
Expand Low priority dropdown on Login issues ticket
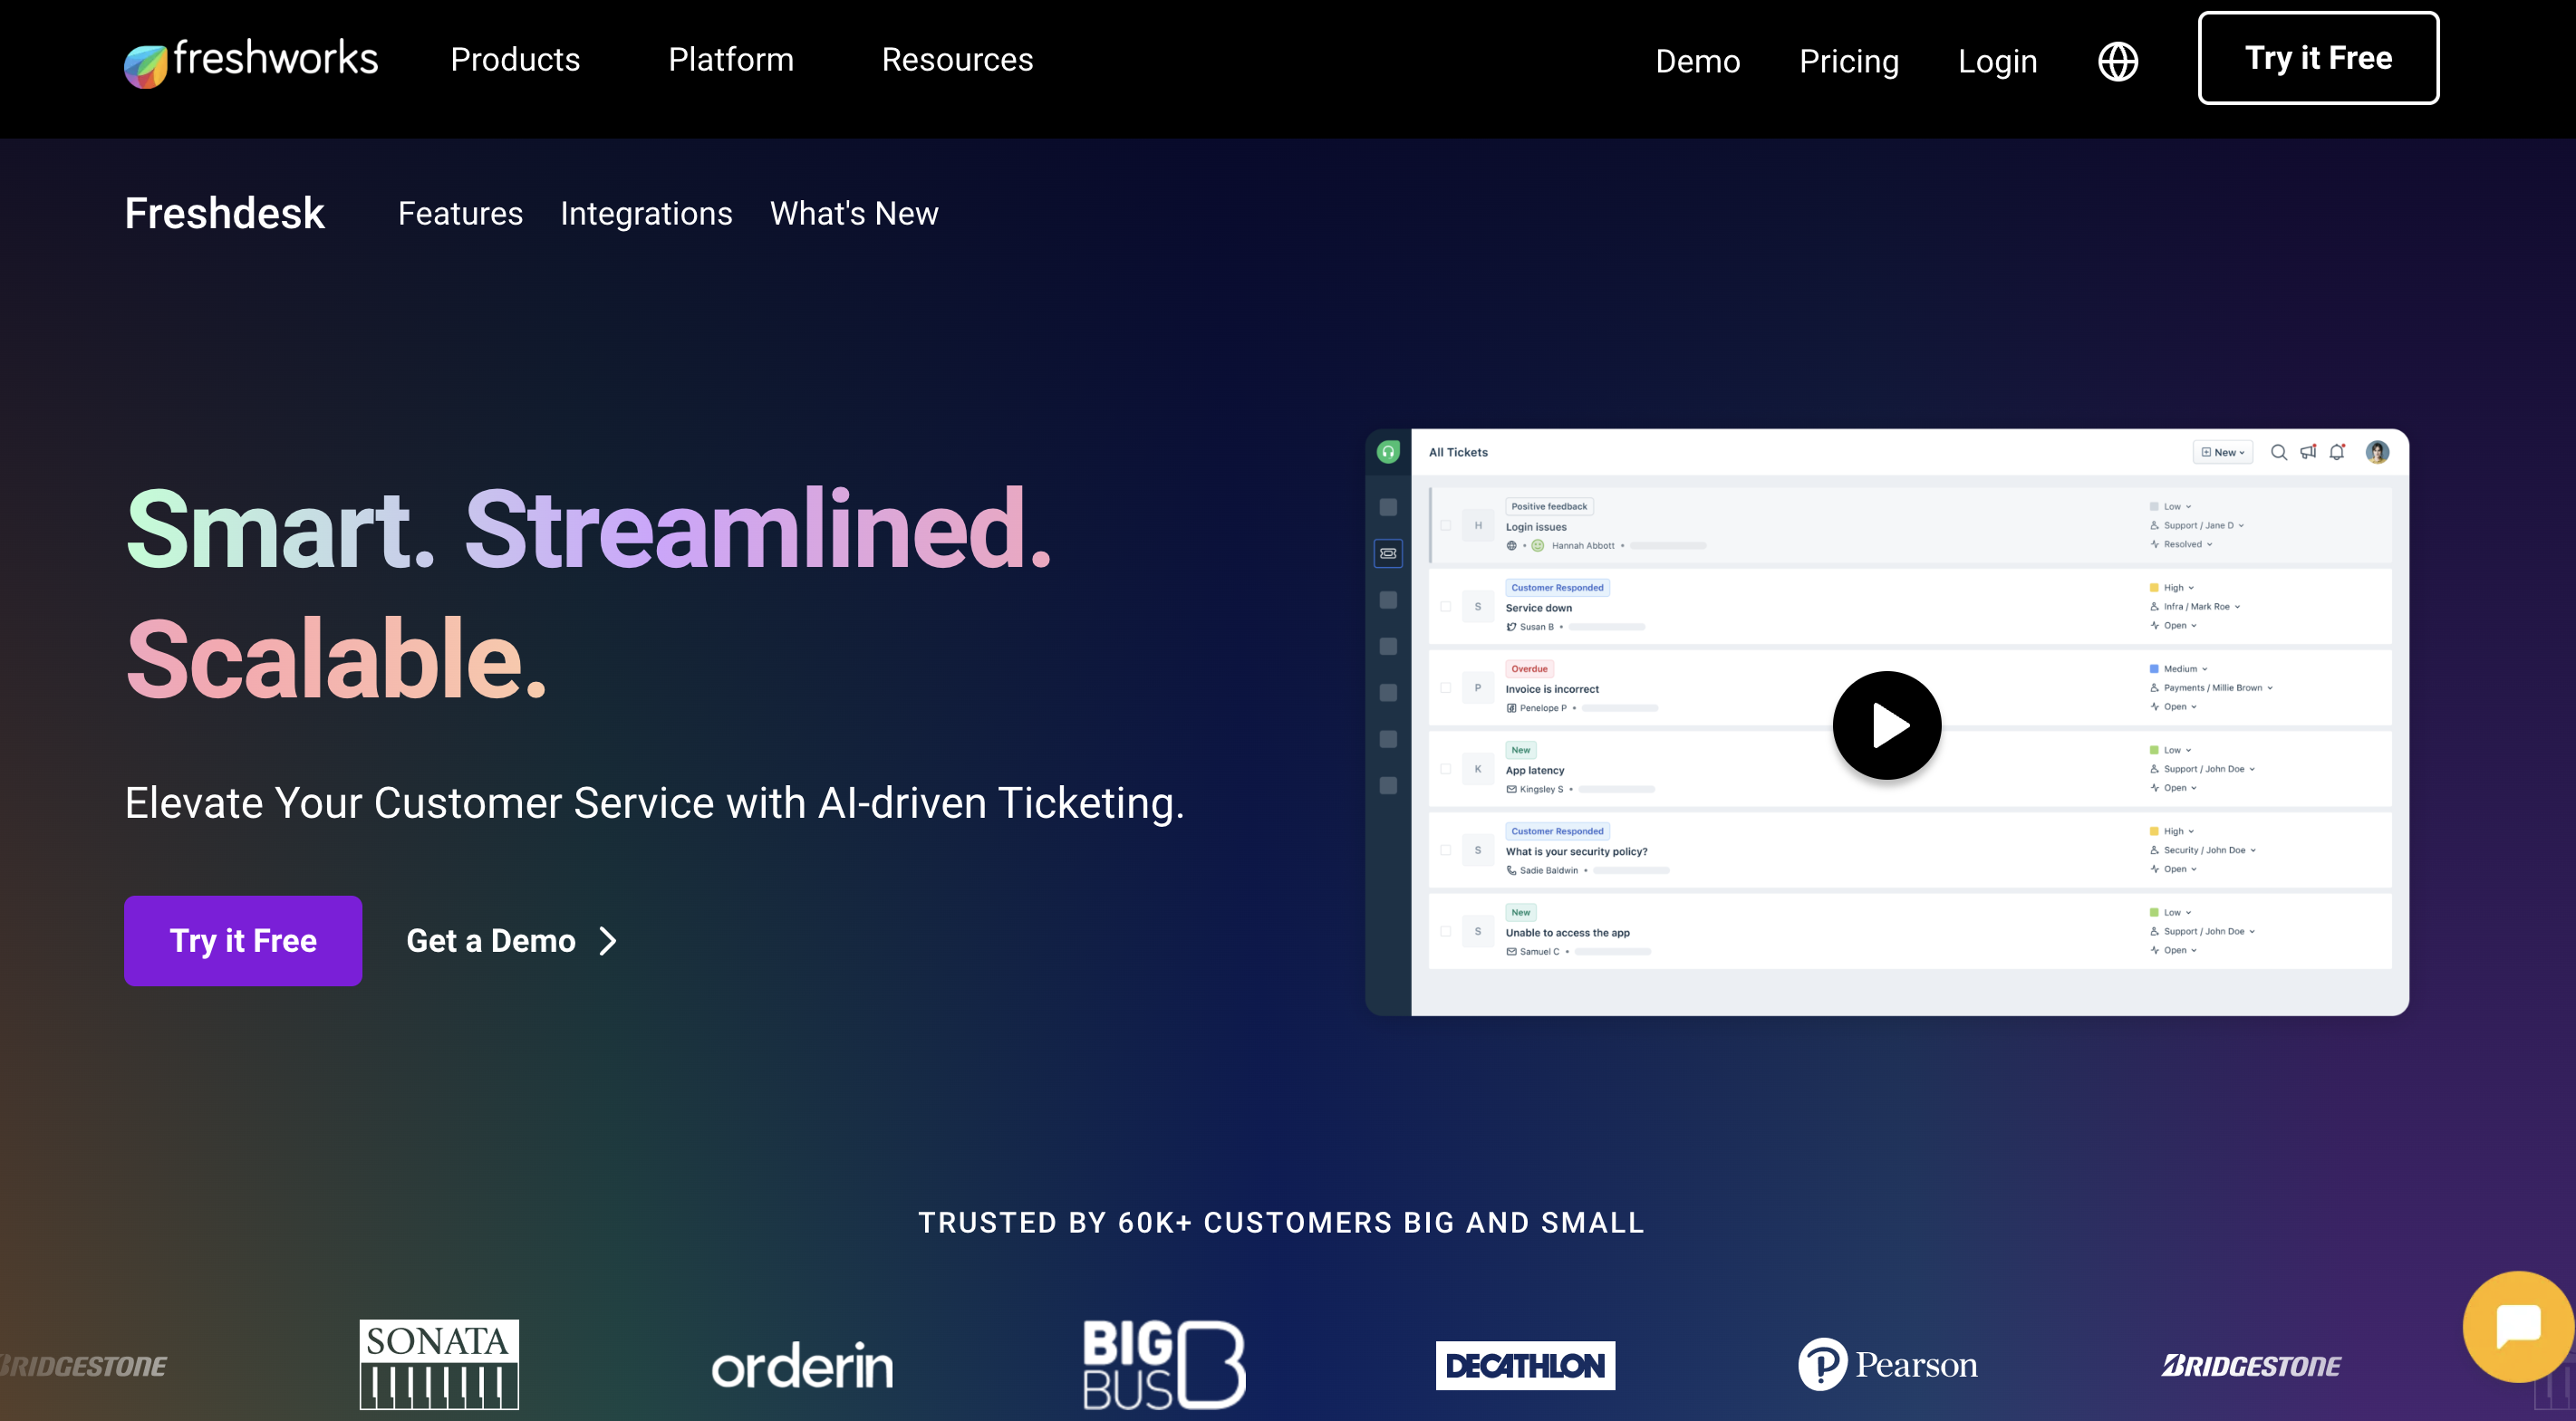(x=2171, y=506)
